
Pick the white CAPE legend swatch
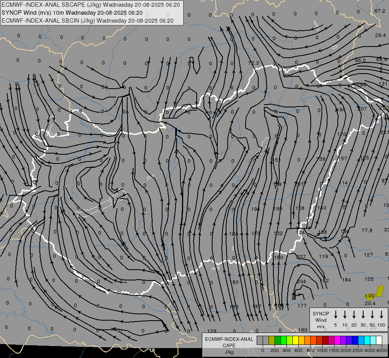[379, 340]
